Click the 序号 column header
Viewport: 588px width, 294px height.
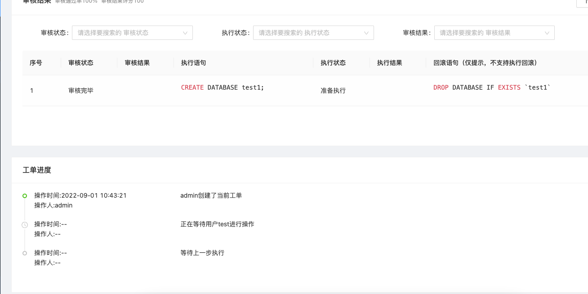[36, 63]
